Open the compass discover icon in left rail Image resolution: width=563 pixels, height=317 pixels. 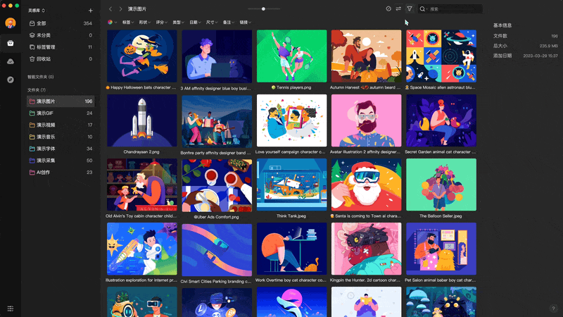coord(11,80)
